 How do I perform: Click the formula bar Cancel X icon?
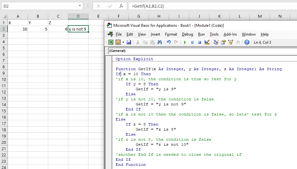[99, 6]
